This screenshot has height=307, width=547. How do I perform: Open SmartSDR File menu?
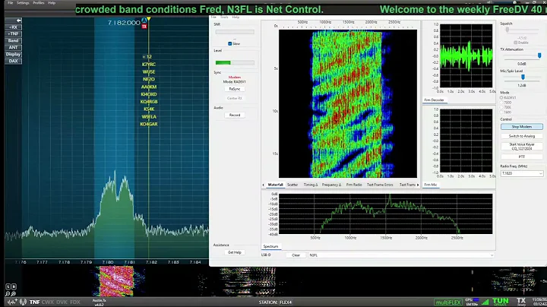pyautogui.click(x=11, y=3)
